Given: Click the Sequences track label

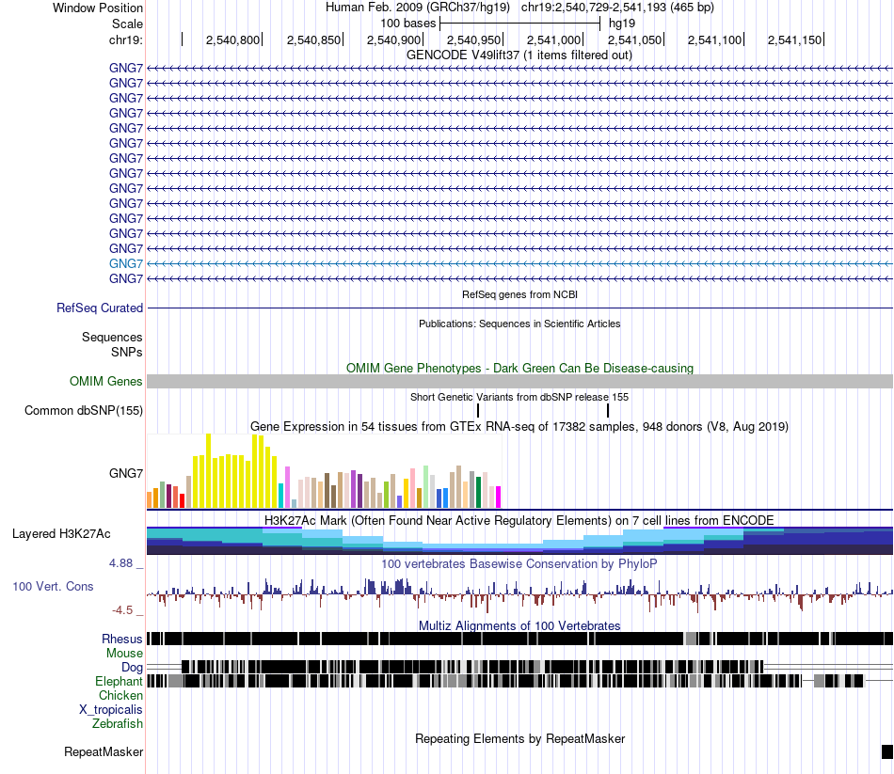Looking at the screenshot, I should [112, 337].
